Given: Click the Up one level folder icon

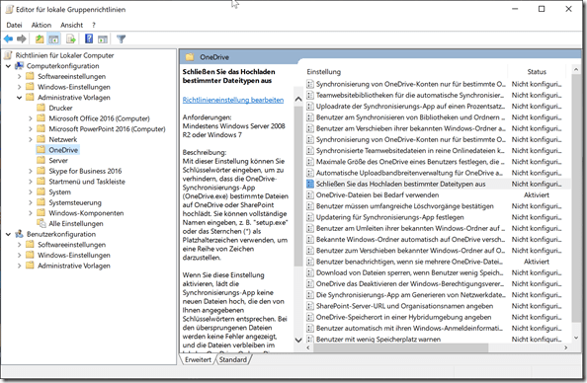Looking at the screenshot, I should (40, 38).
